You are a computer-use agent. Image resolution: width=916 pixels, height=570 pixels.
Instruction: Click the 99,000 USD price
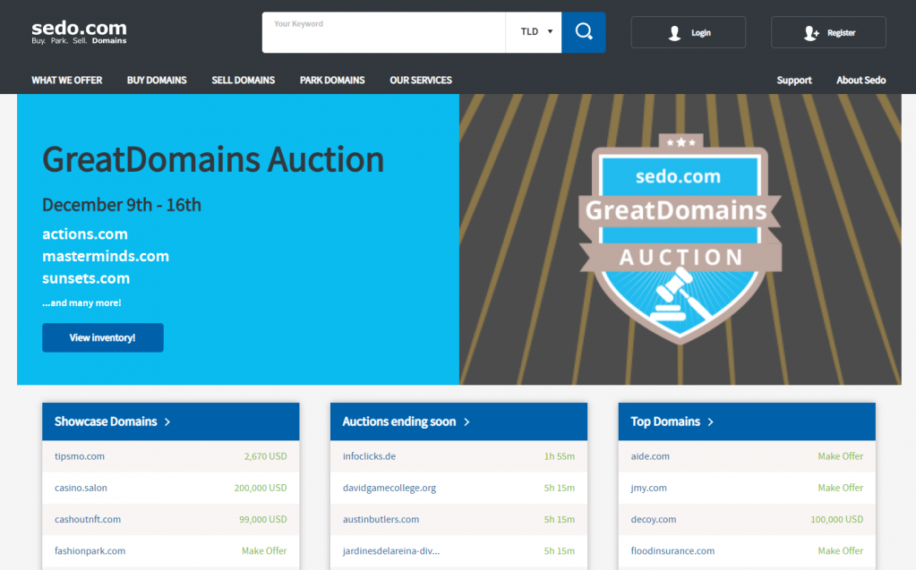pos(263,519)
